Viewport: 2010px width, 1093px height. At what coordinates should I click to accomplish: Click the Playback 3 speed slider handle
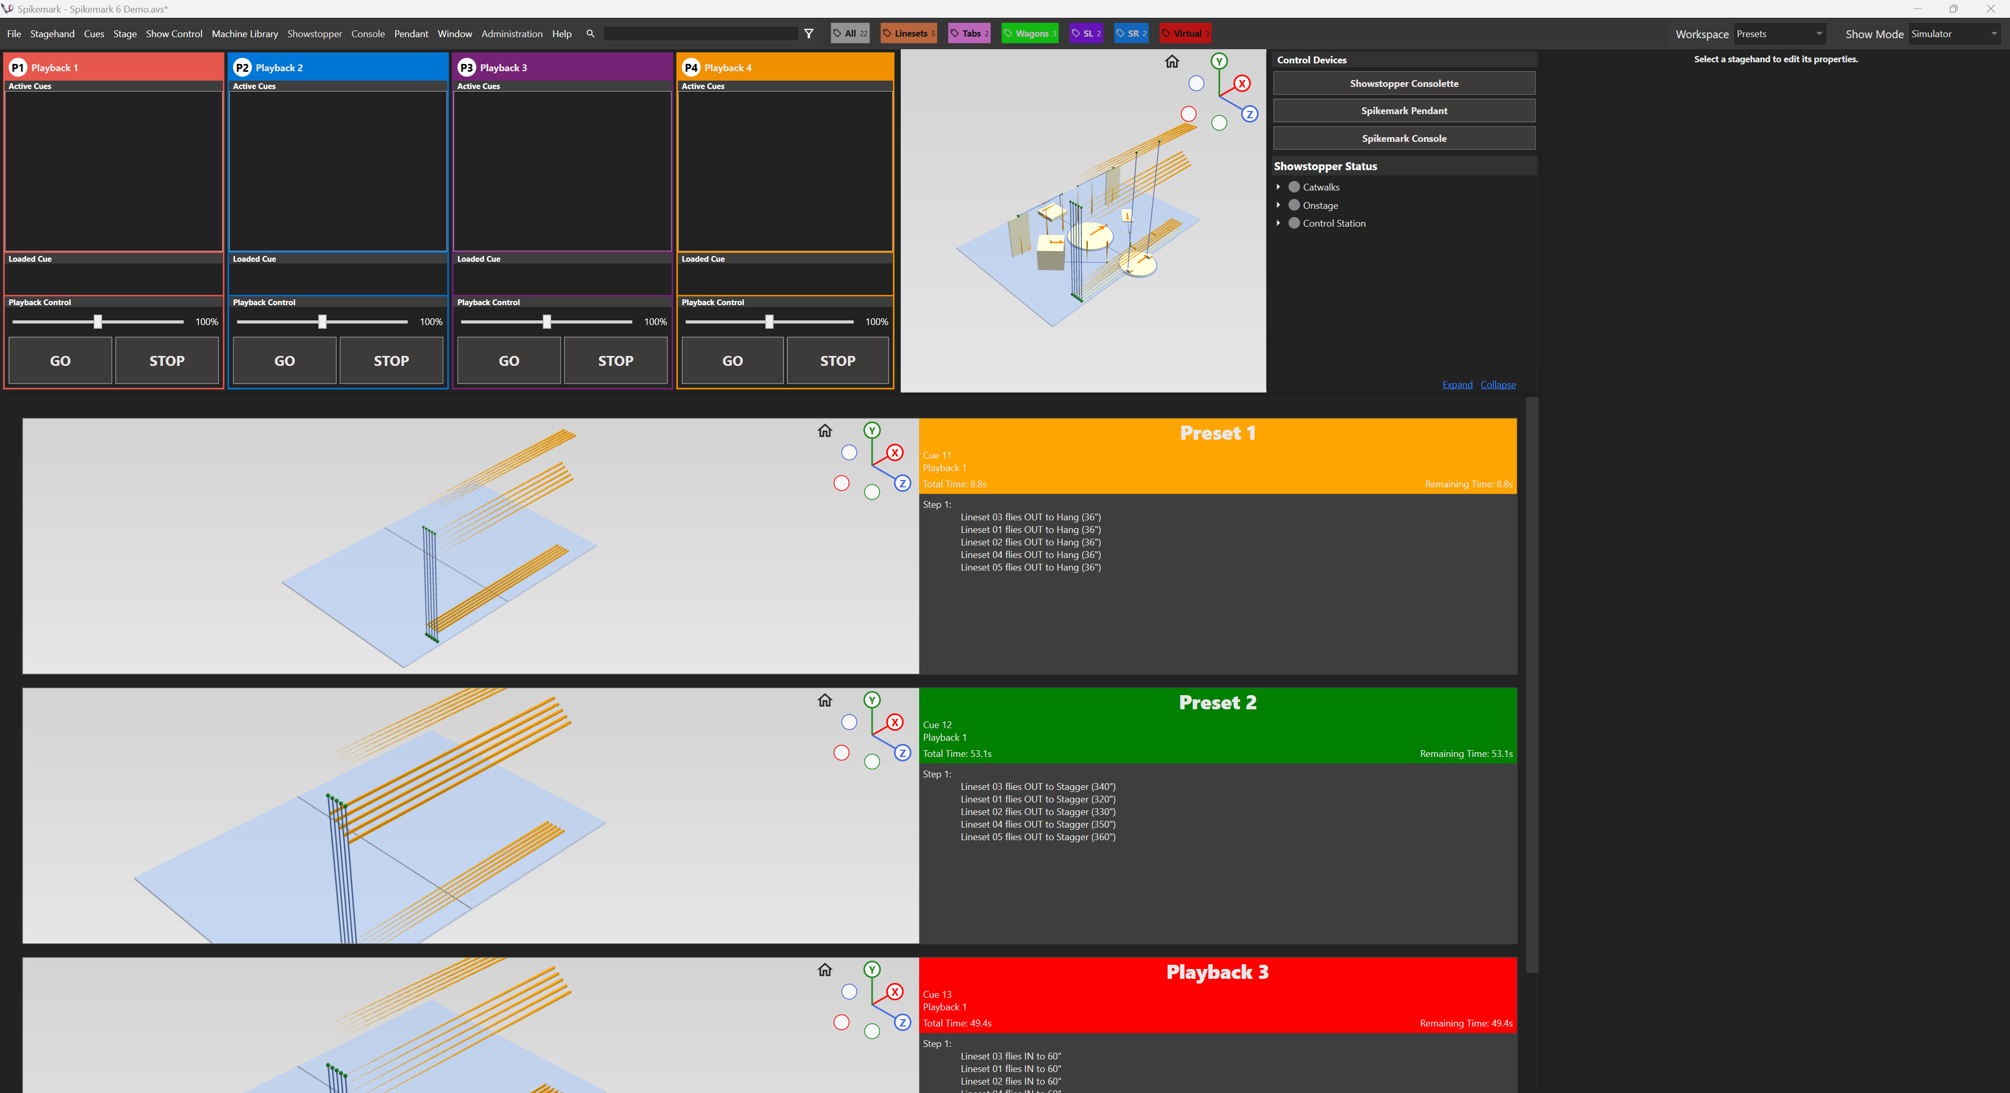click(546, 321)
